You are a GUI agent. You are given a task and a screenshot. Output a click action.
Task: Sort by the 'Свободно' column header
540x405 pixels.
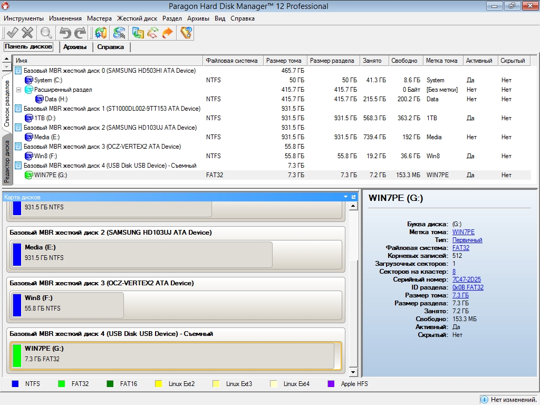click(x=406, y=61)
